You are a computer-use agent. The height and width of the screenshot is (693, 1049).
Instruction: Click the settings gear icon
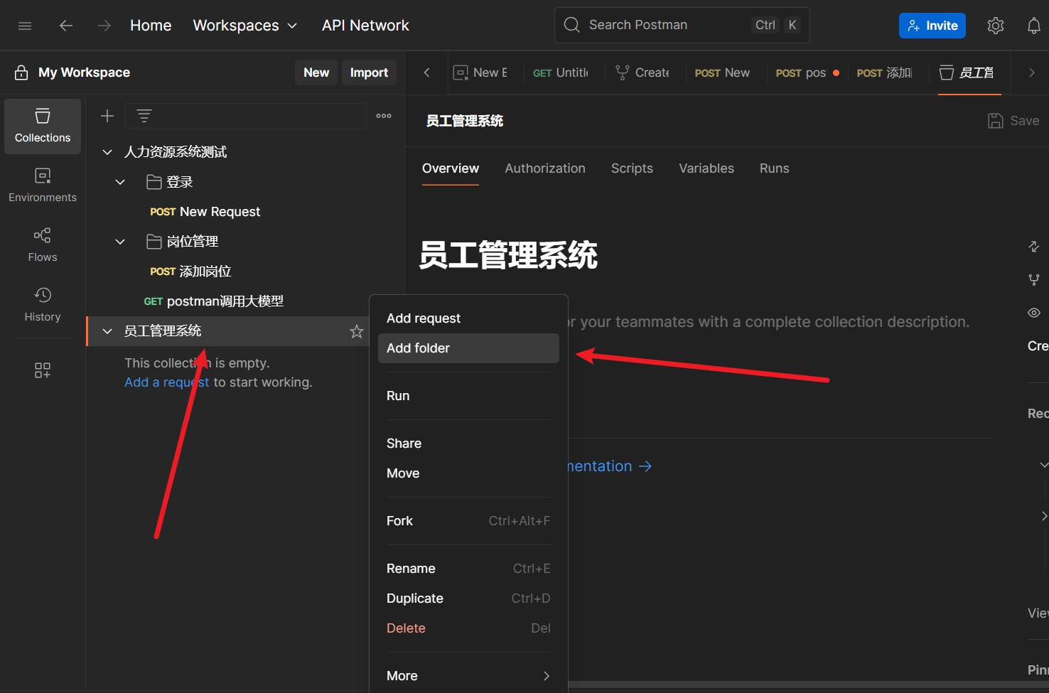[x=995, y=26]
